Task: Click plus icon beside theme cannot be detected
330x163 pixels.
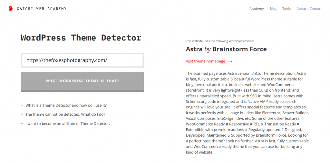Action: (x=22, y=114)
